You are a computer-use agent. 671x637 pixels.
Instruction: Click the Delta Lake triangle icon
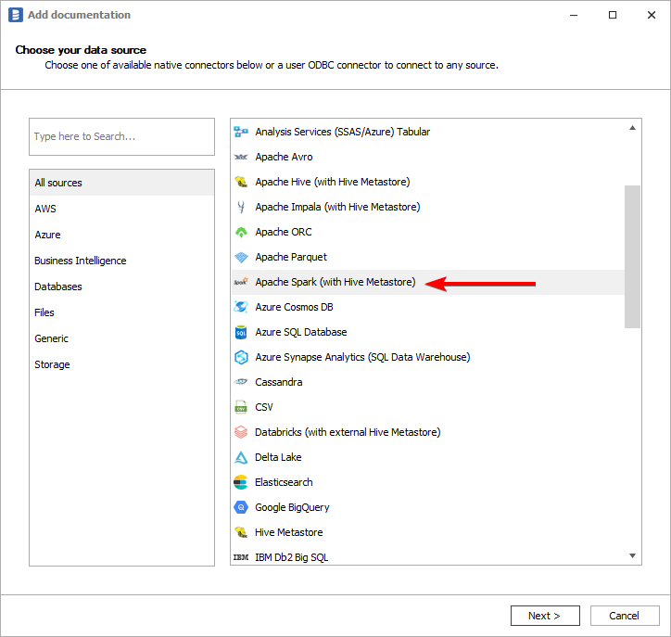pyautogui.click(x=241, y=458)
